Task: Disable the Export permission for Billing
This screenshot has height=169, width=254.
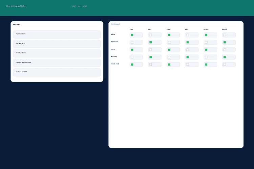Action: coord(225,57)
